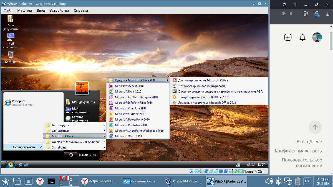333x187 pixels.
Task: Open the user profile avatar in browser
Action: (x=317, y=37)
